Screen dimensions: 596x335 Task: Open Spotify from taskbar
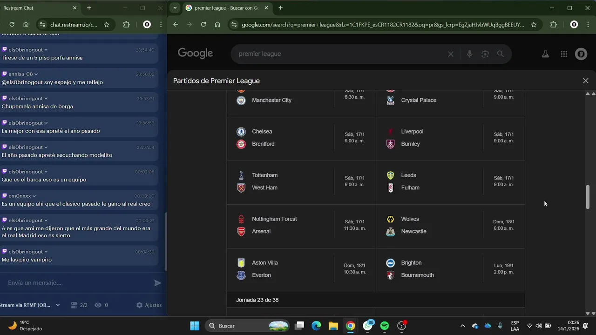385,326
